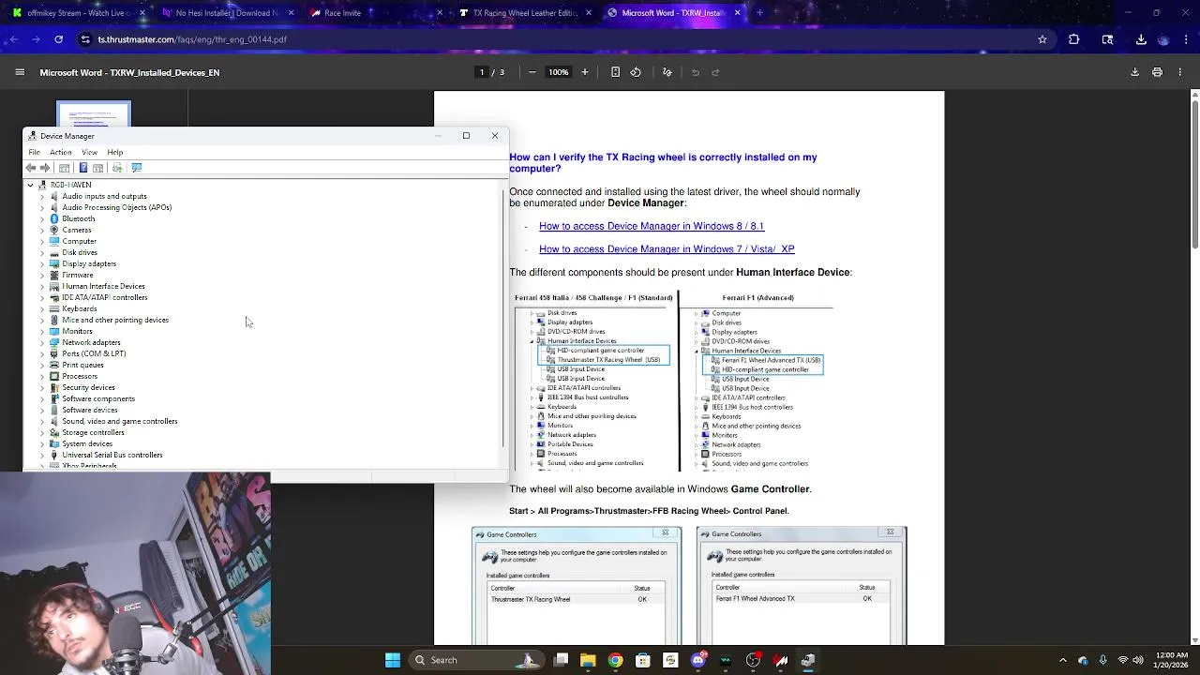Viewport: 1200px width, 675px height.
Task: Open link for Device Manager in Windows 7 / Vista / XP
Action: (667, 248)
